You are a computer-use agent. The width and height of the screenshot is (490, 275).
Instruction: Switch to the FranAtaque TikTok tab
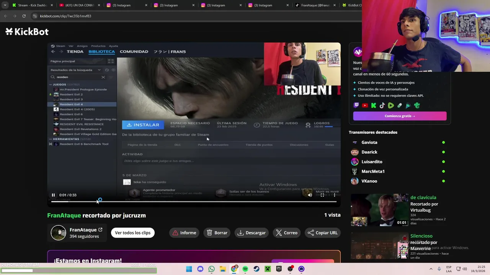pos(316,5)
